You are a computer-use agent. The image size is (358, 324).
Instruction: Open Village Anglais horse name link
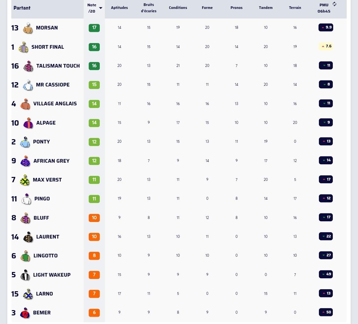(x=55, y=104)
